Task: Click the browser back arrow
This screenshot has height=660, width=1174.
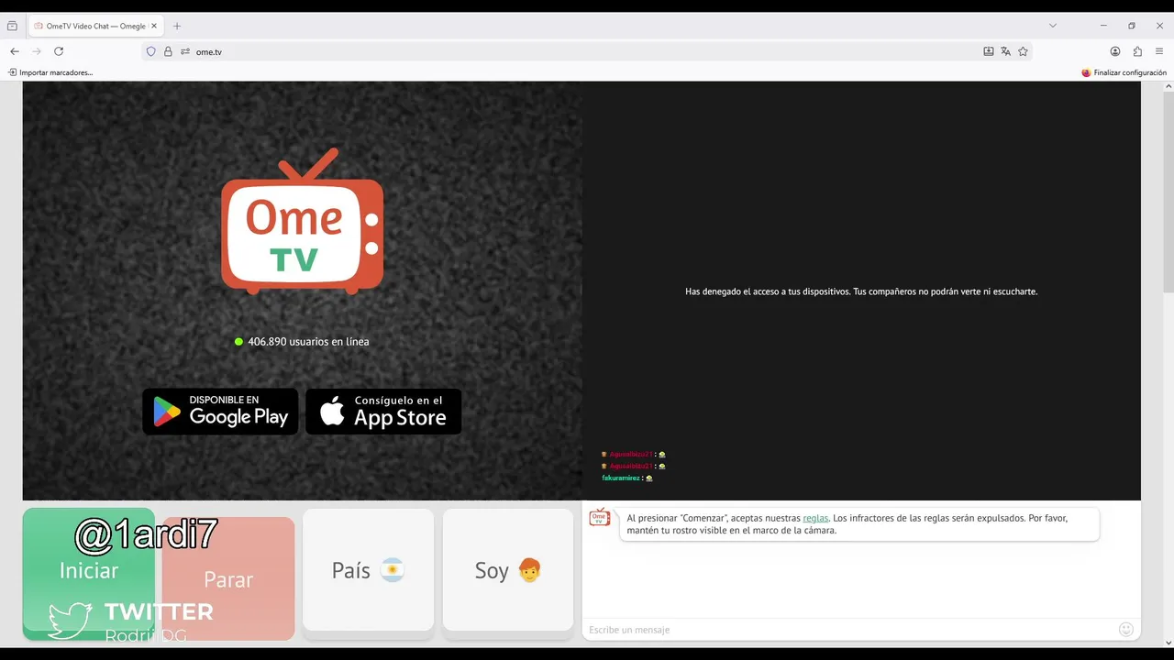Action: coord(15,51)
